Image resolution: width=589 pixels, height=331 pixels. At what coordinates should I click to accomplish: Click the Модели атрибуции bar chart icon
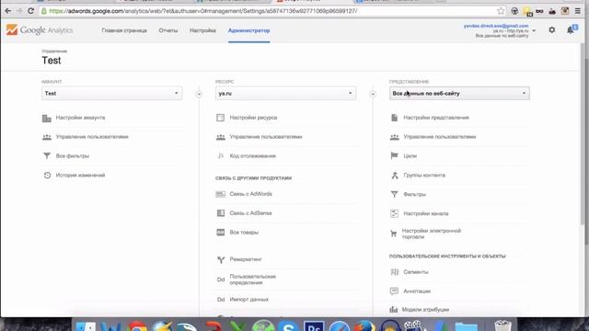tap(393, 310)
